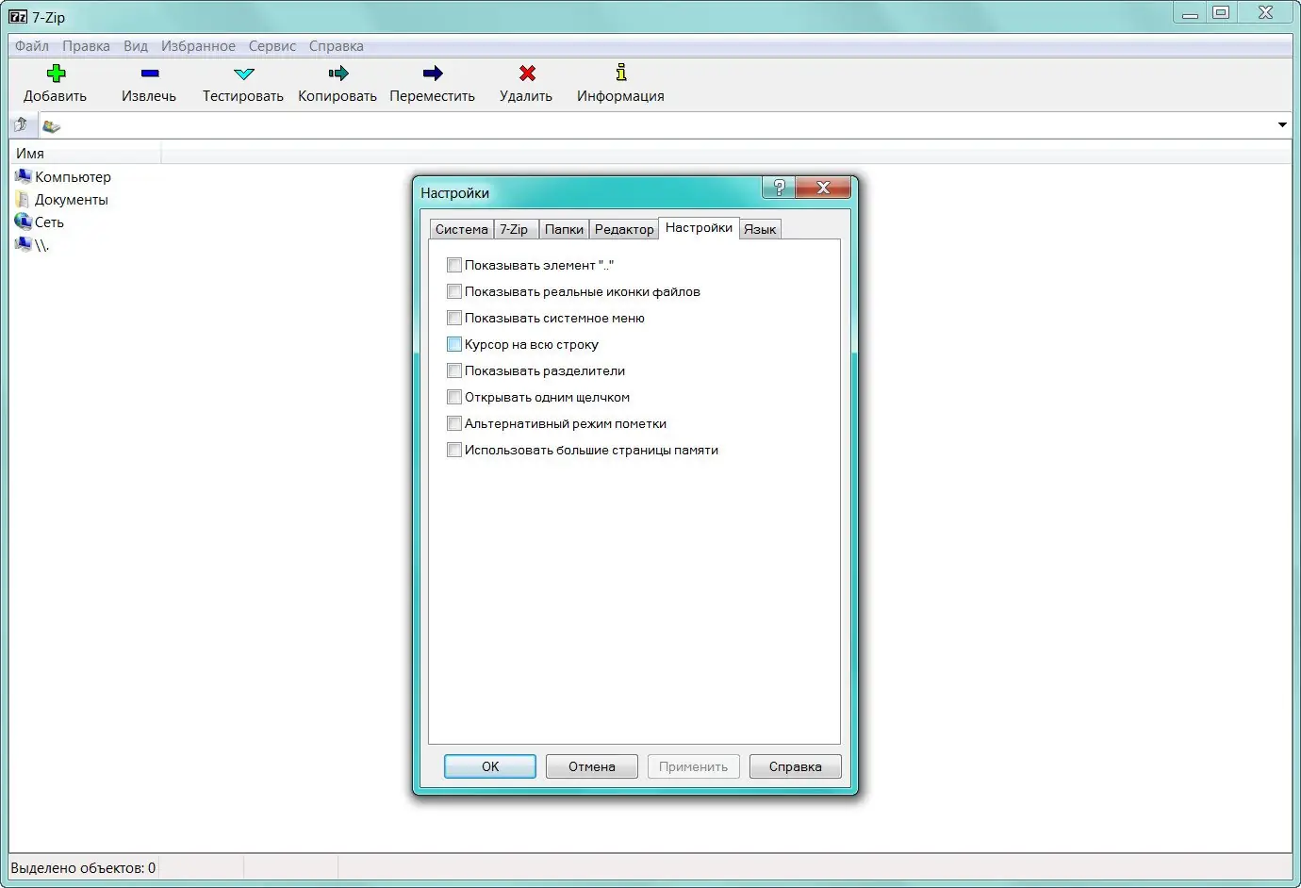Confirm settings with OK button
Image resolution: width=1301 pixels, height=888 pixels.
[x=490, y=766]
